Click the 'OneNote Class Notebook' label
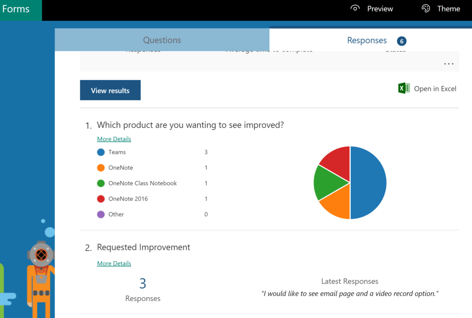 click(x=143, y=183)
